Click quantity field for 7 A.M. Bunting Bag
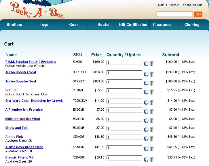Image resolution: width=209 pixels, height=166 pixels. tap(124, 62)
